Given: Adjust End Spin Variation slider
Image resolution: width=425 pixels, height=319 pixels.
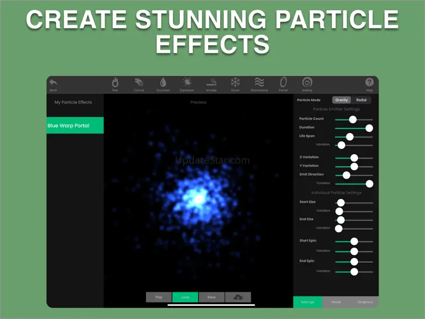Looking at the screenshot, I should (354, 272).
